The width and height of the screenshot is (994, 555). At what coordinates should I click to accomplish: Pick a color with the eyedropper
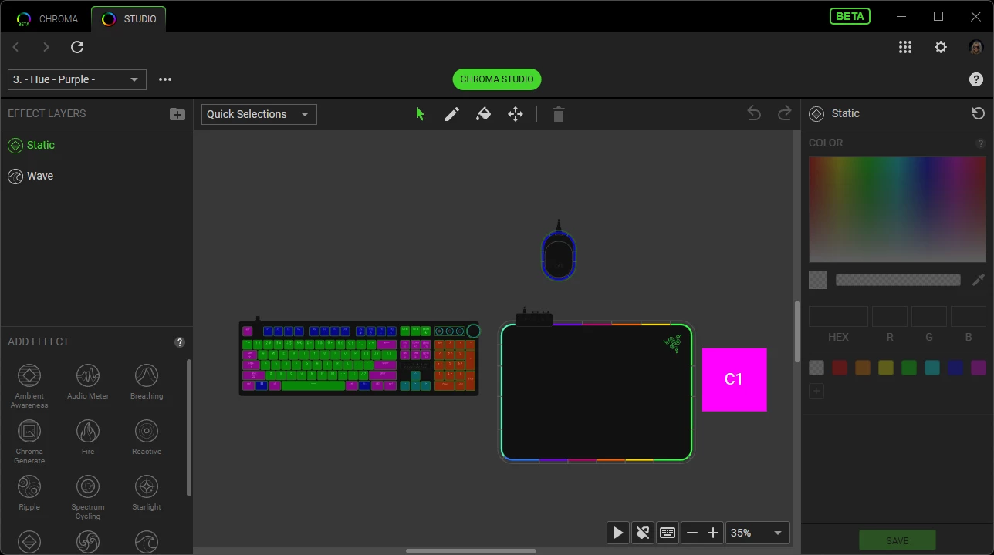point(978,280)
